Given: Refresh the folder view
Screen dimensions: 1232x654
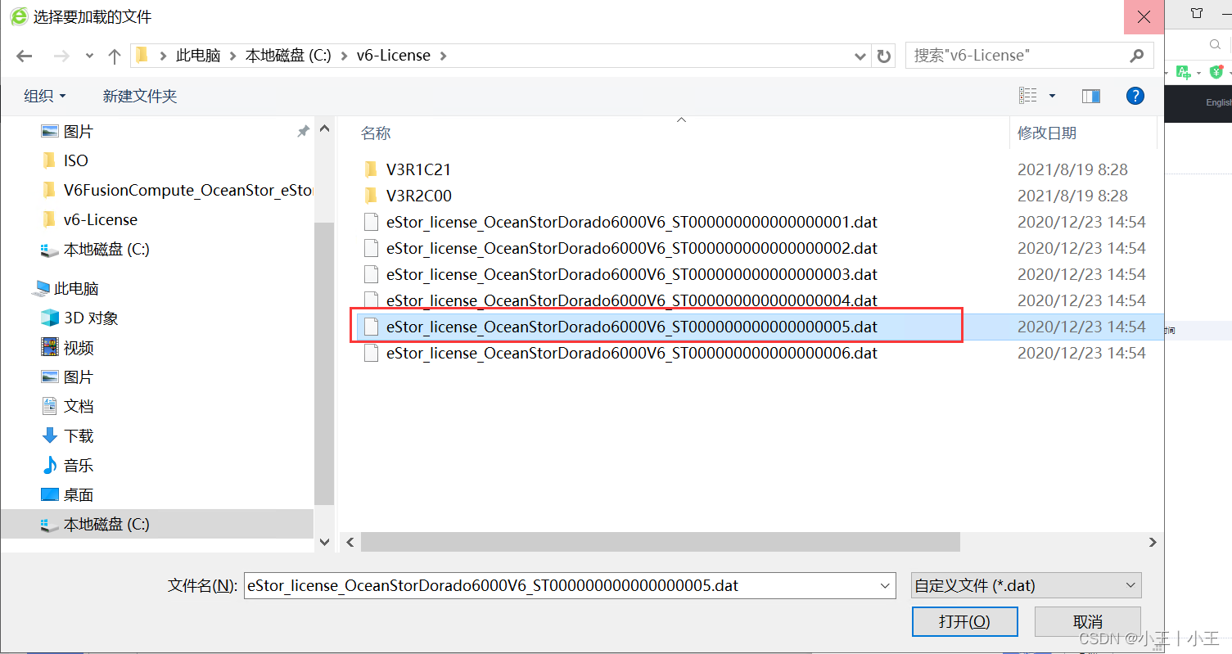Looking at the screenshot, I should pyautogui.click(x=884, y=56).
